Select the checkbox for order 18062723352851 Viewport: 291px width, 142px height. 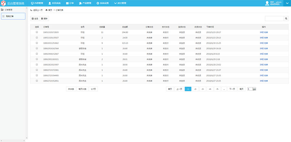[x=37, y=81]
